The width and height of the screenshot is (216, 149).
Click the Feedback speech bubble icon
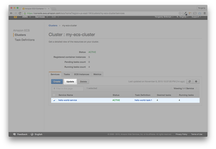point(14,134)
